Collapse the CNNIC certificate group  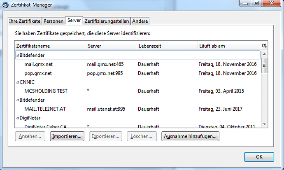coord(18,82)
